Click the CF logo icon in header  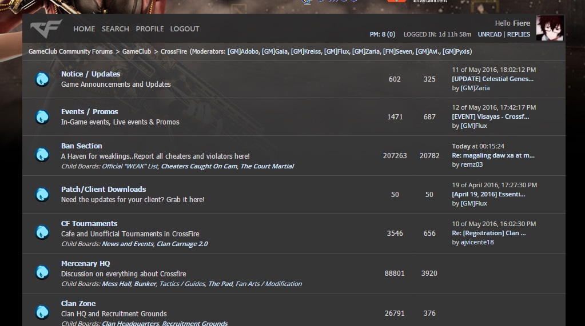coord(46,29)
